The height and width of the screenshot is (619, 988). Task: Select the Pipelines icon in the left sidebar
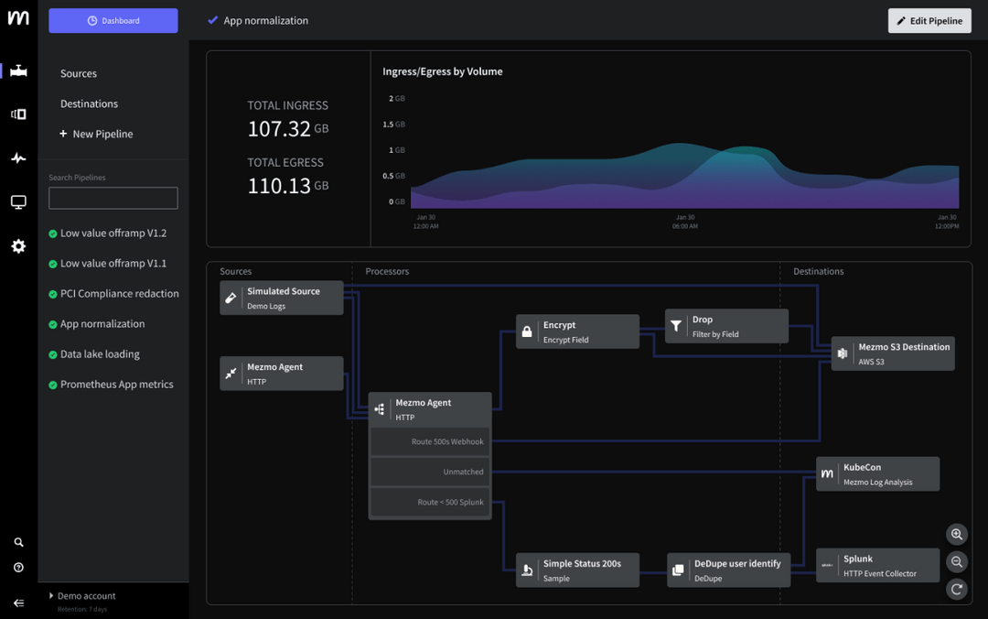(18, 70)
